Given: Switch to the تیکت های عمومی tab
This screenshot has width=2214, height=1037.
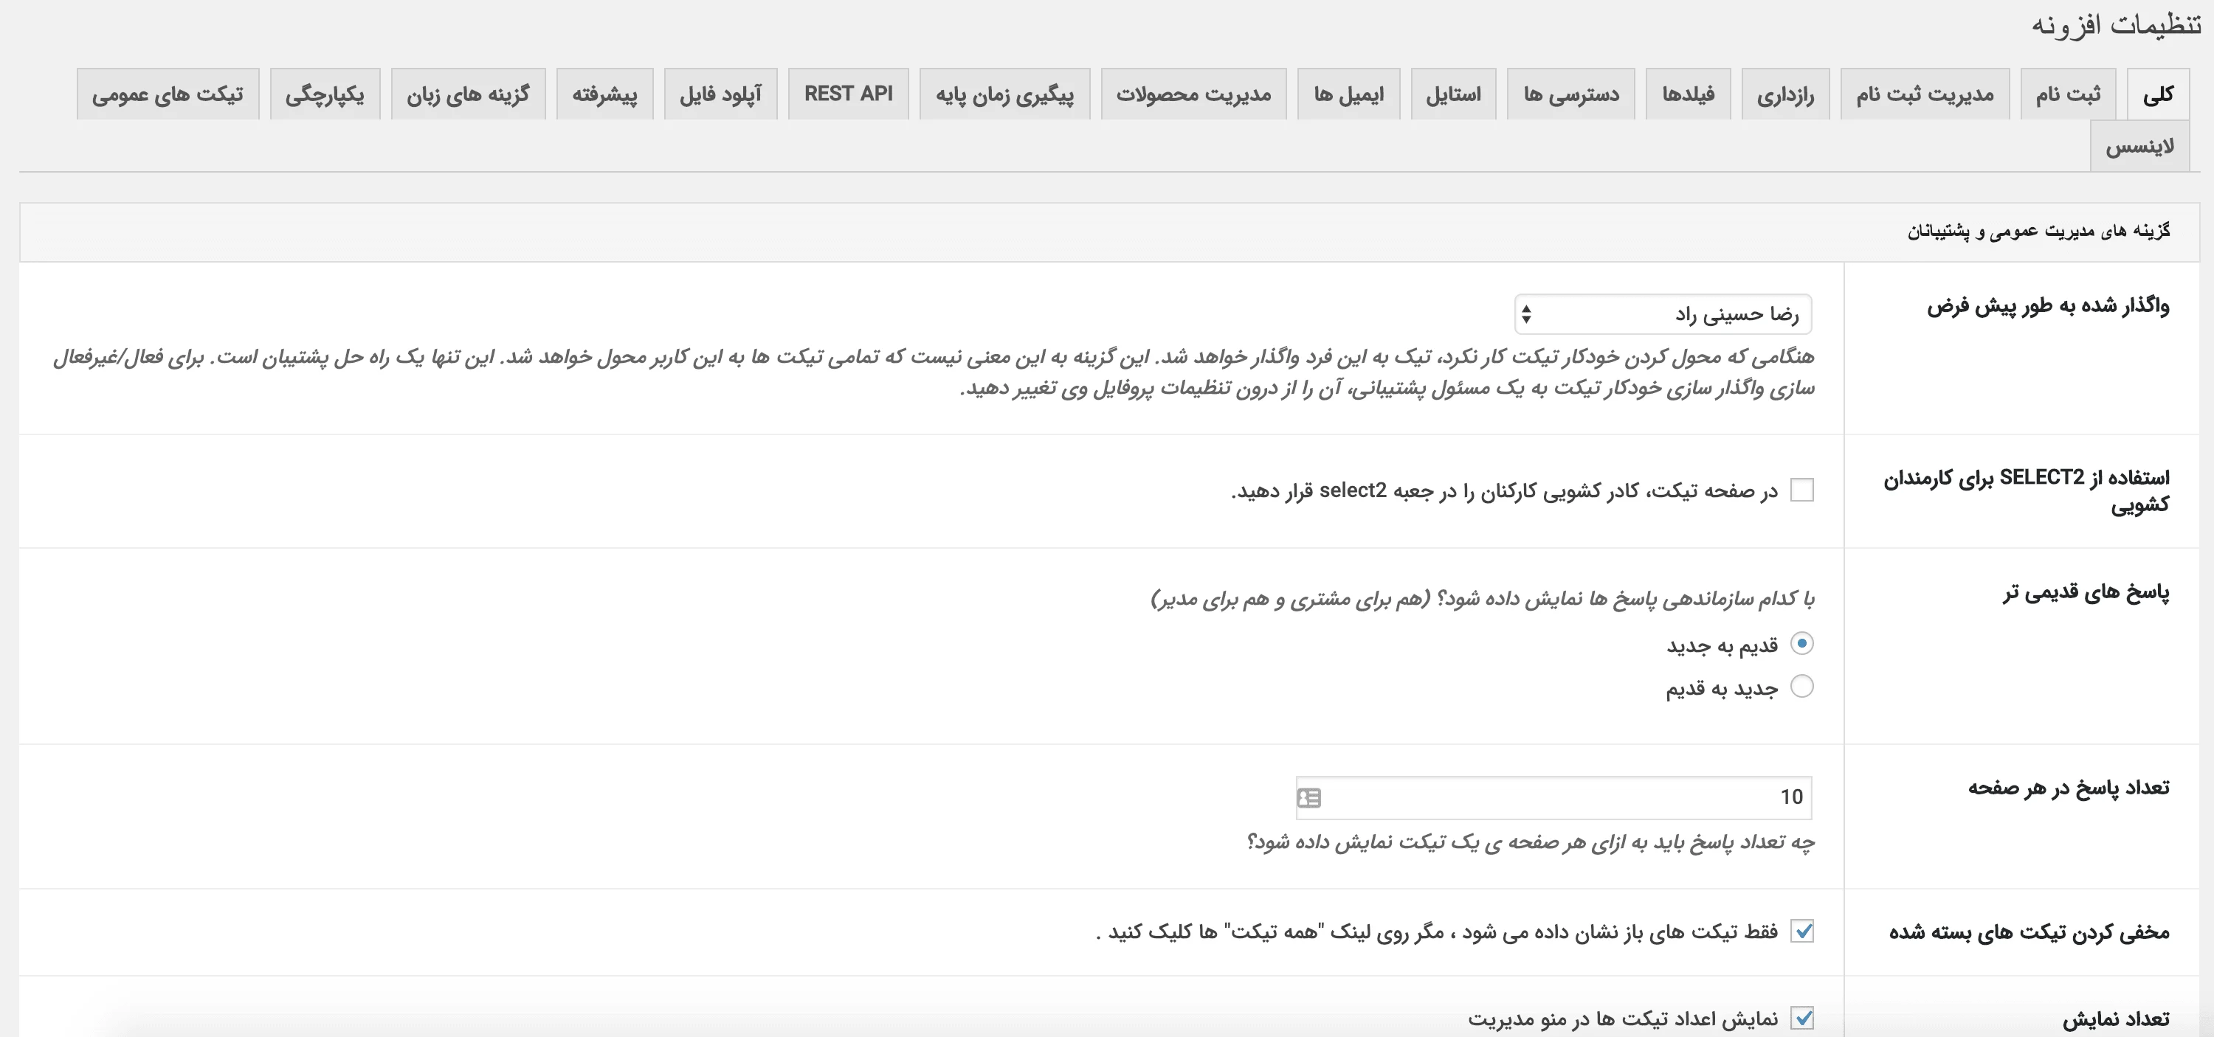Looking at the screenshot, I should [x=168, y=94].
